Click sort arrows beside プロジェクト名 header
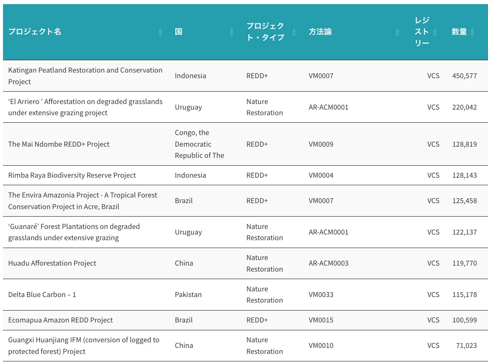 pos(160,32)
